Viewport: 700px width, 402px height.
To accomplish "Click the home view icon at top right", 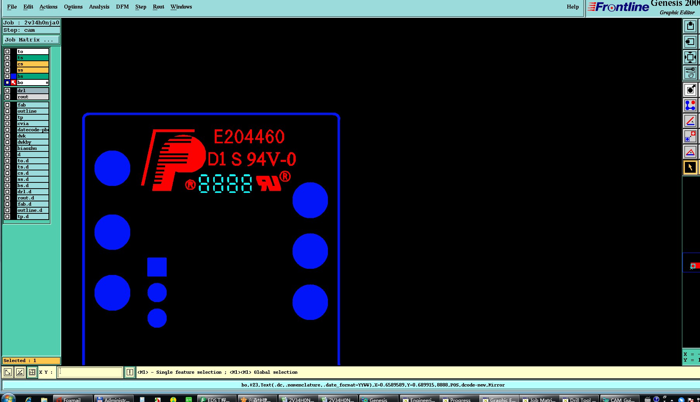I will [690, 26].
